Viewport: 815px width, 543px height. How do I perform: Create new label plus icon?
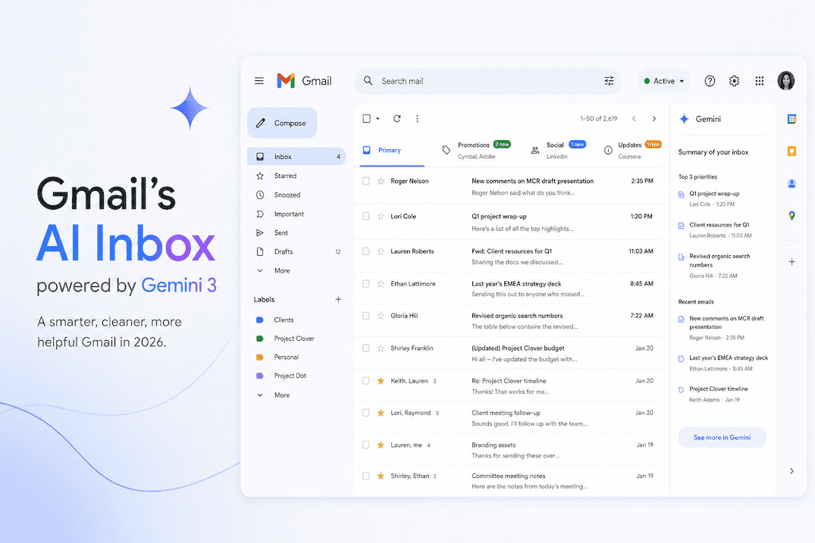point(338,299)
